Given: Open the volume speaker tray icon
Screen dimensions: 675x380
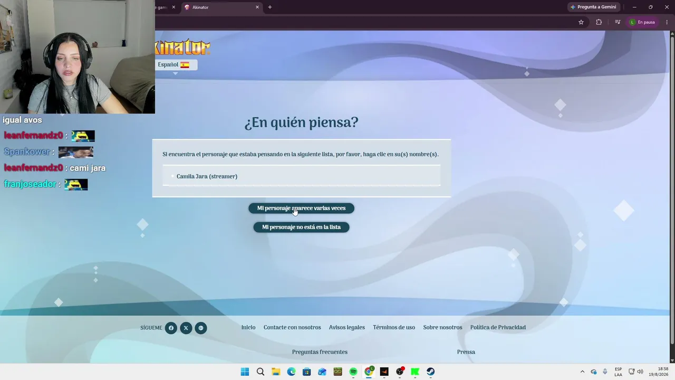Looking at the screenshot, I should 640,372.
